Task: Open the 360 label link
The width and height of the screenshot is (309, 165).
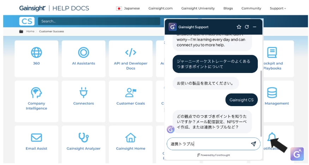Action: (x=36, y=63)
